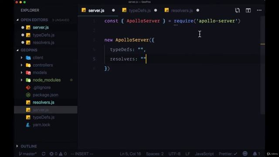Switch to the resolvers.js editor tab
This screenshot has height=157, width=279.
[x=182, y=10]
